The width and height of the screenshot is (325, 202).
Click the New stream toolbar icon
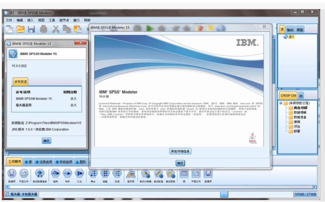pos(9,29)
